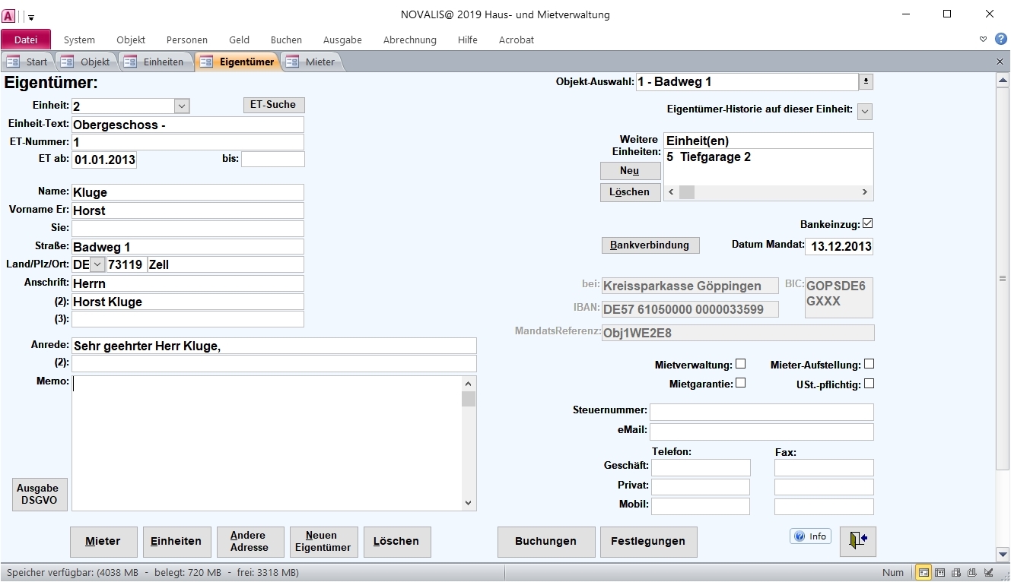Click the Neuen Eigentümer button
This screenshot has width=1011, height=582.
pos(323,542)
